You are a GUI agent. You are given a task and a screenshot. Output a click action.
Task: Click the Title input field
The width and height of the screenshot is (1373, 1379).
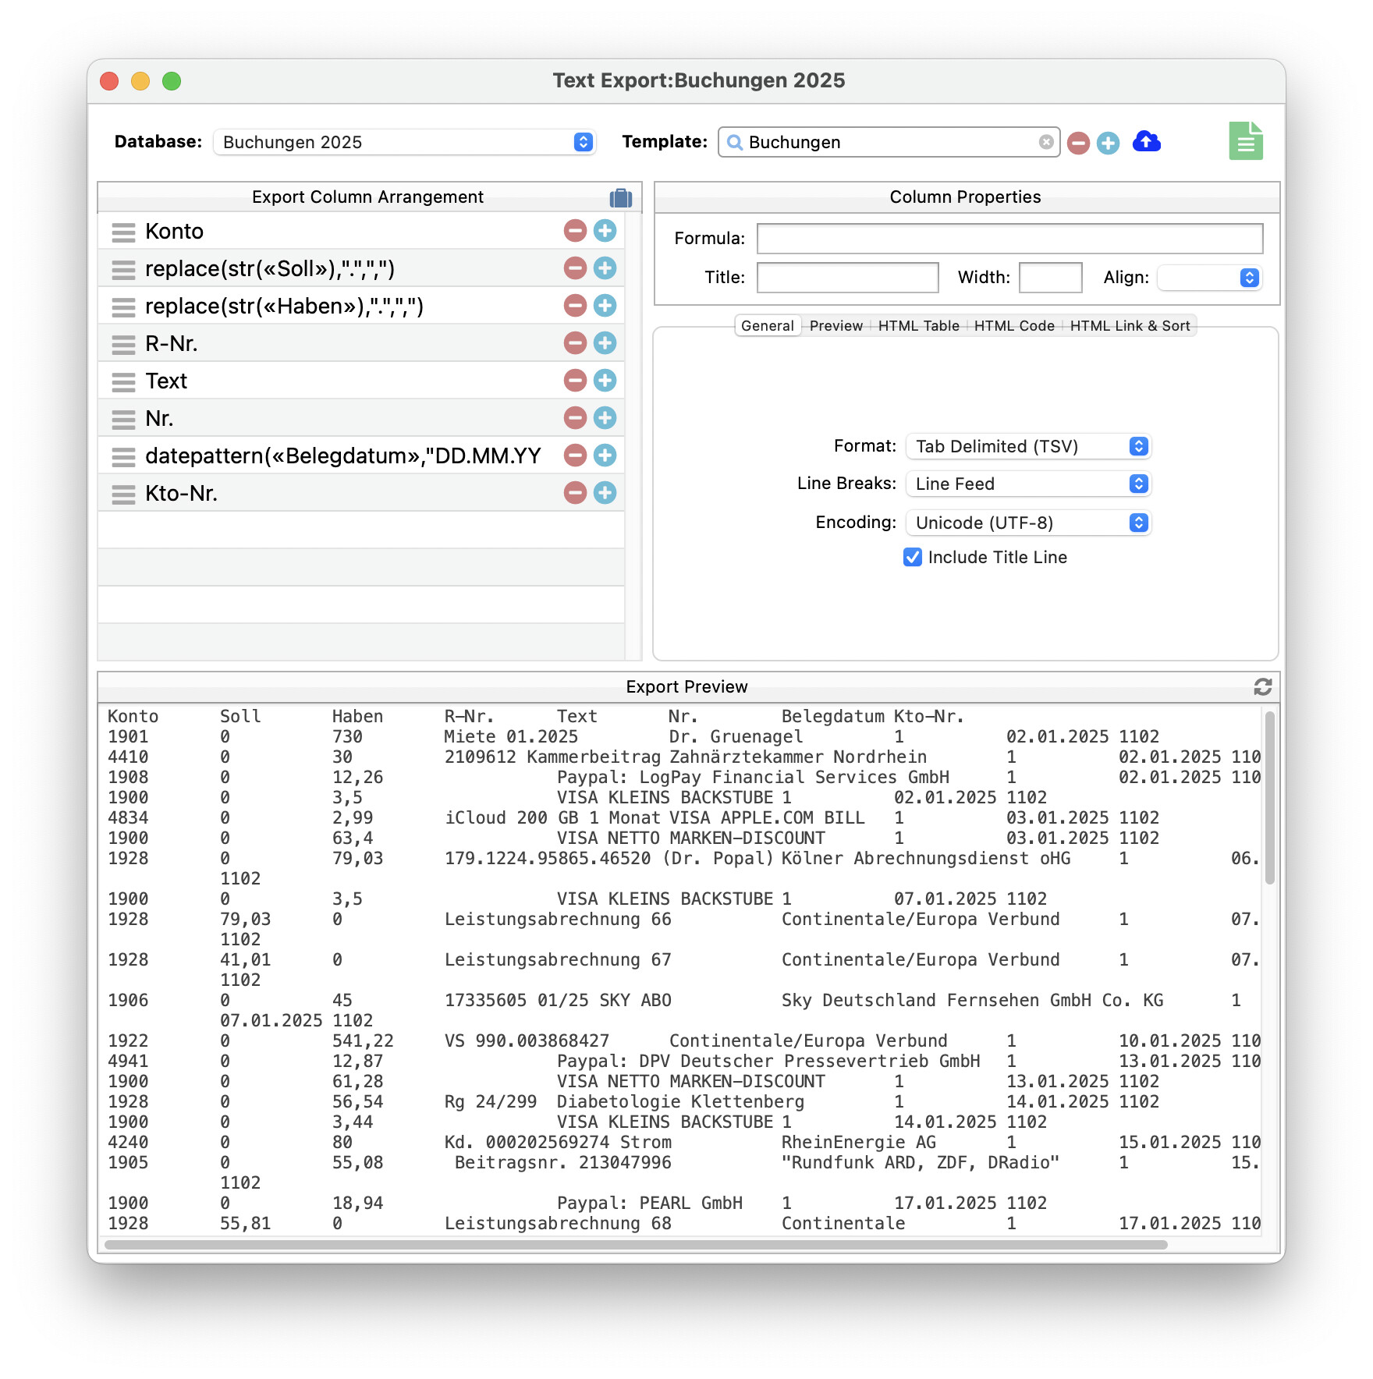coord(847,278)
